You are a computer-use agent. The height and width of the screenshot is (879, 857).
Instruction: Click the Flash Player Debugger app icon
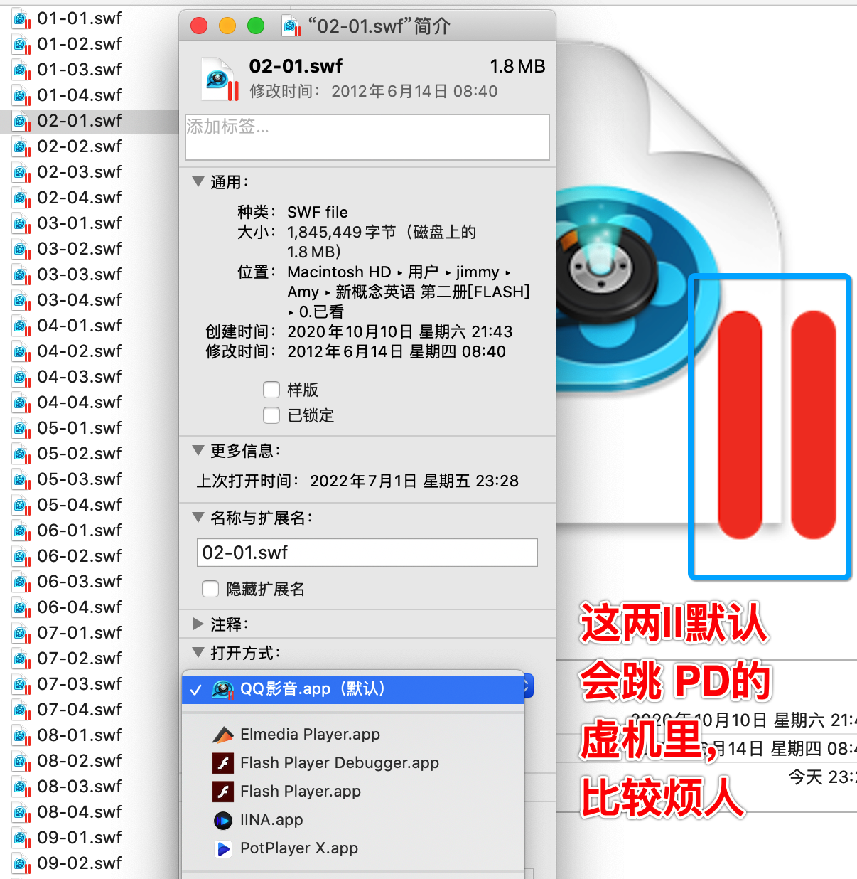pos(223,763)
